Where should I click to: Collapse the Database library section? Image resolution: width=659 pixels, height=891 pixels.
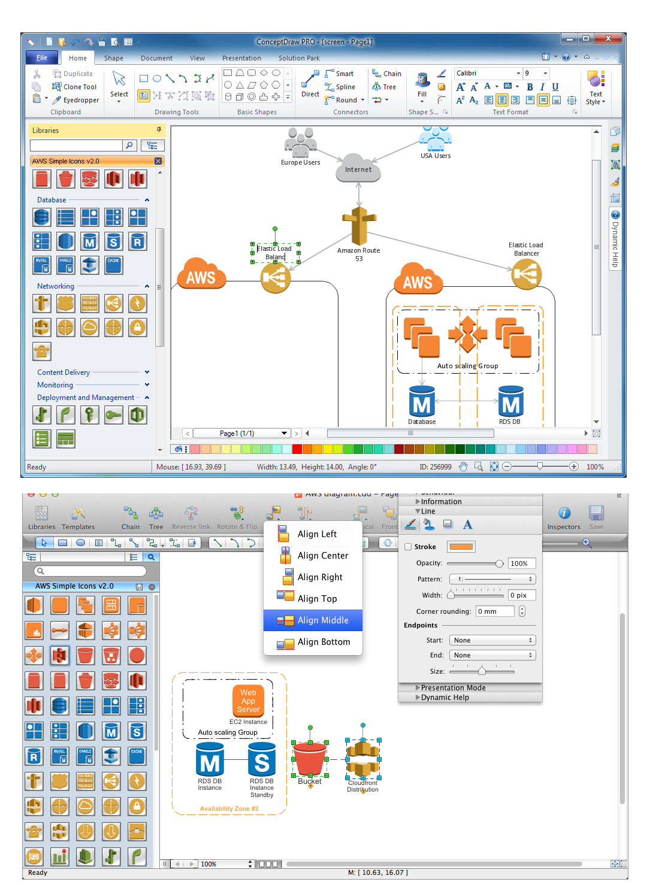tap(147, 200)
